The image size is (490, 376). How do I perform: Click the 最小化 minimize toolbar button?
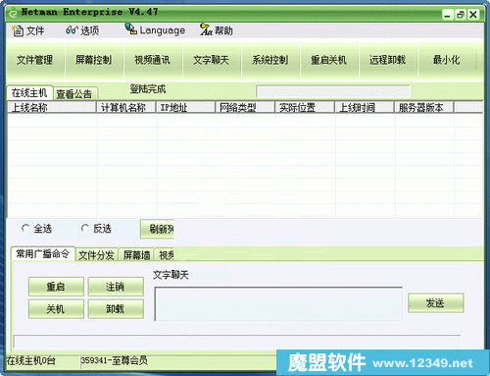click(x=447, y=60)
